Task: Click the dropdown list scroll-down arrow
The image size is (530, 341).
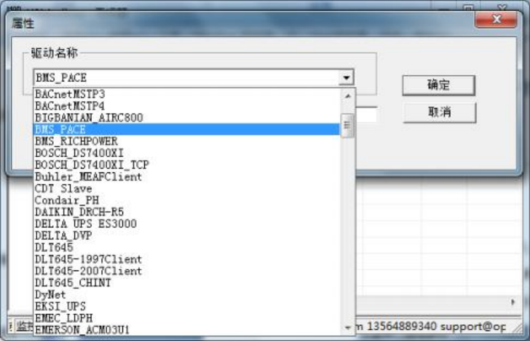Action: [x=348, y=327]
